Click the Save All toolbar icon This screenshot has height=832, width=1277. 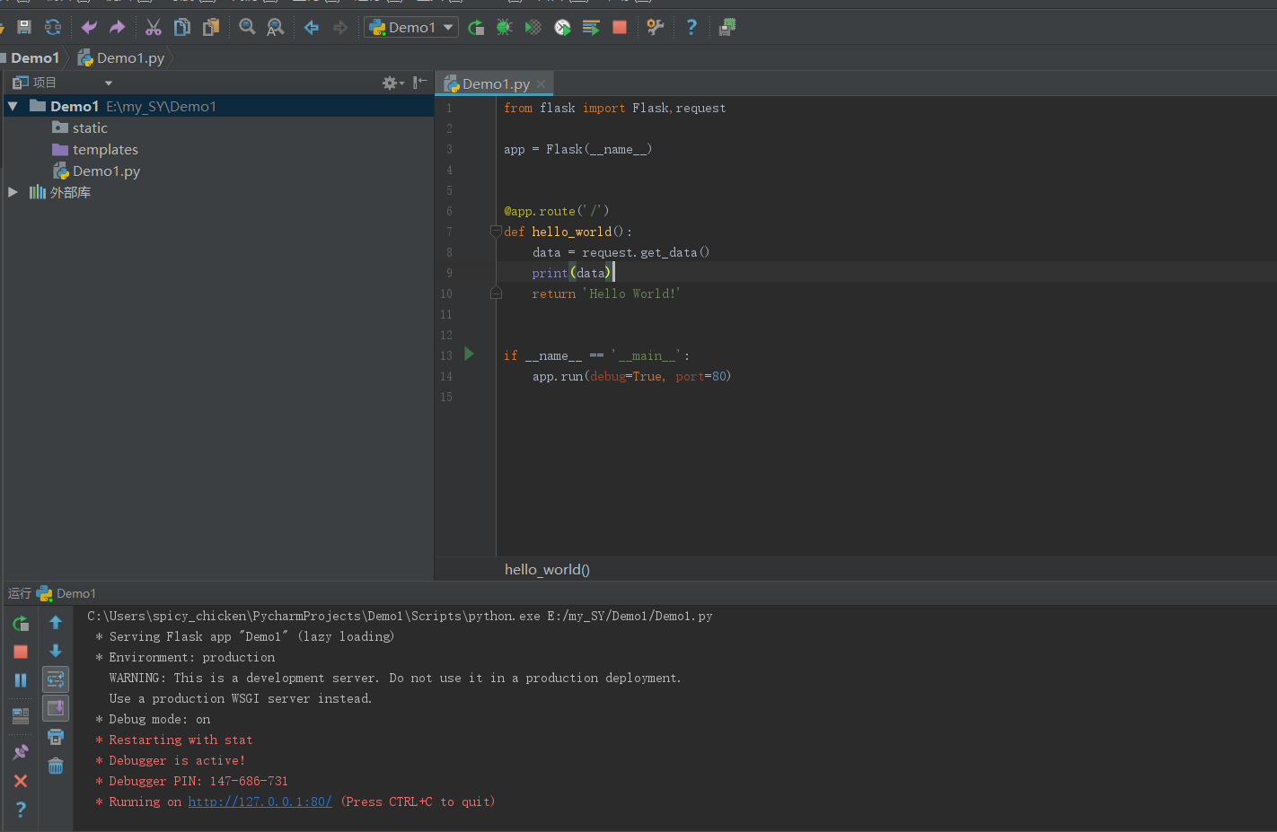click(24, 27)
